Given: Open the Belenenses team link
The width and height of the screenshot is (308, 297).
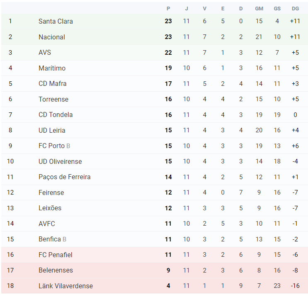Looking at the screenshot, I should [x=56, y=270].
